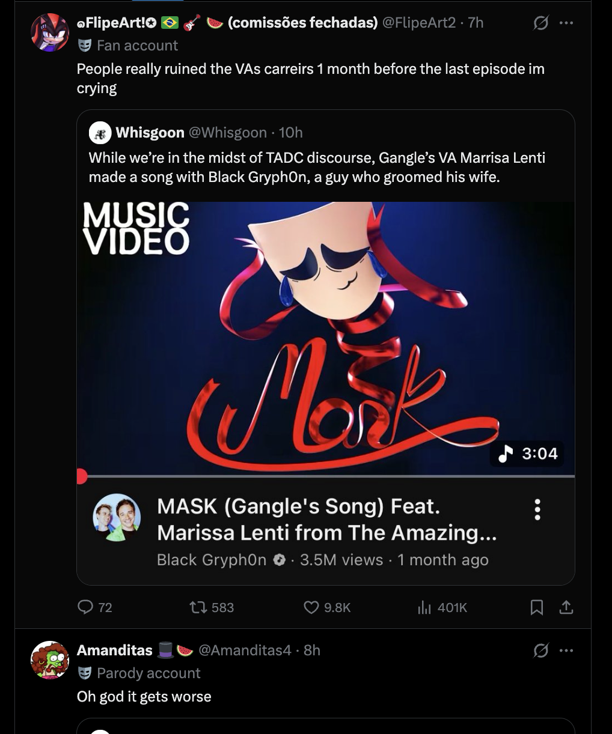Viewport: 612px width, 734px height.
Task: Open more options menu for FlipeArt's post
Action: point(566,23)
